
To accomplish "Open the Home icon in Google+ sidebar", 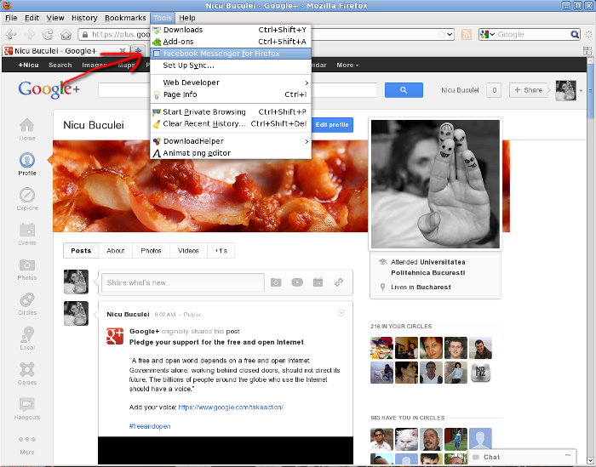I will [27, 125].
